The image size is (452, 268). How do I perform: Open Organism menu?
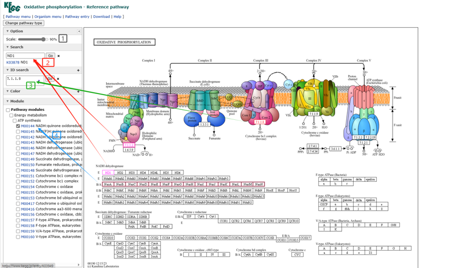tap(48, 17)
